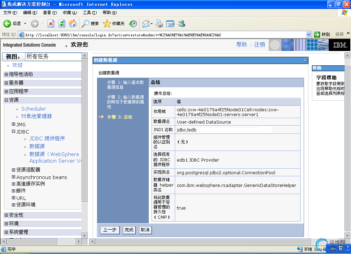Open the History icon in toolbar
This screenshot has height=254, width=351.
point(133,24)
